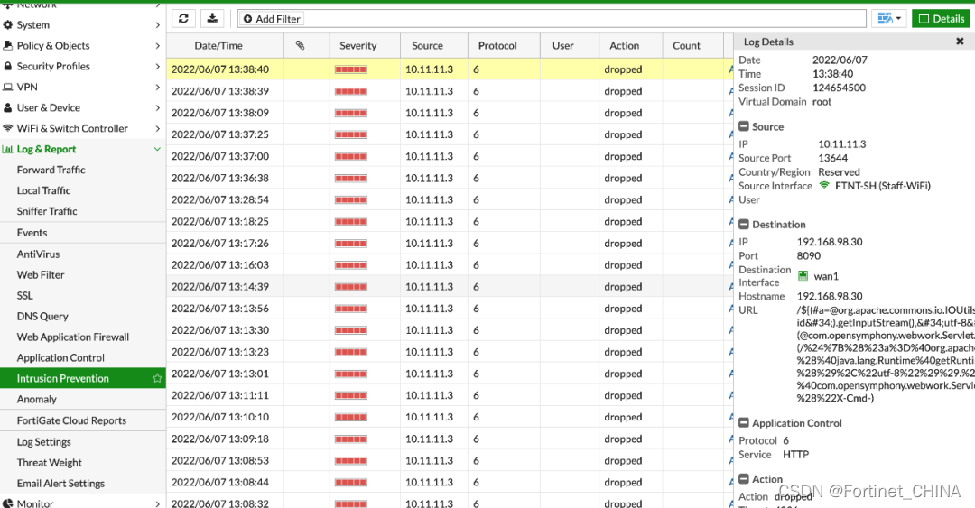Open Application Control logs
The image size is (975, 508).
pos(60,357)
